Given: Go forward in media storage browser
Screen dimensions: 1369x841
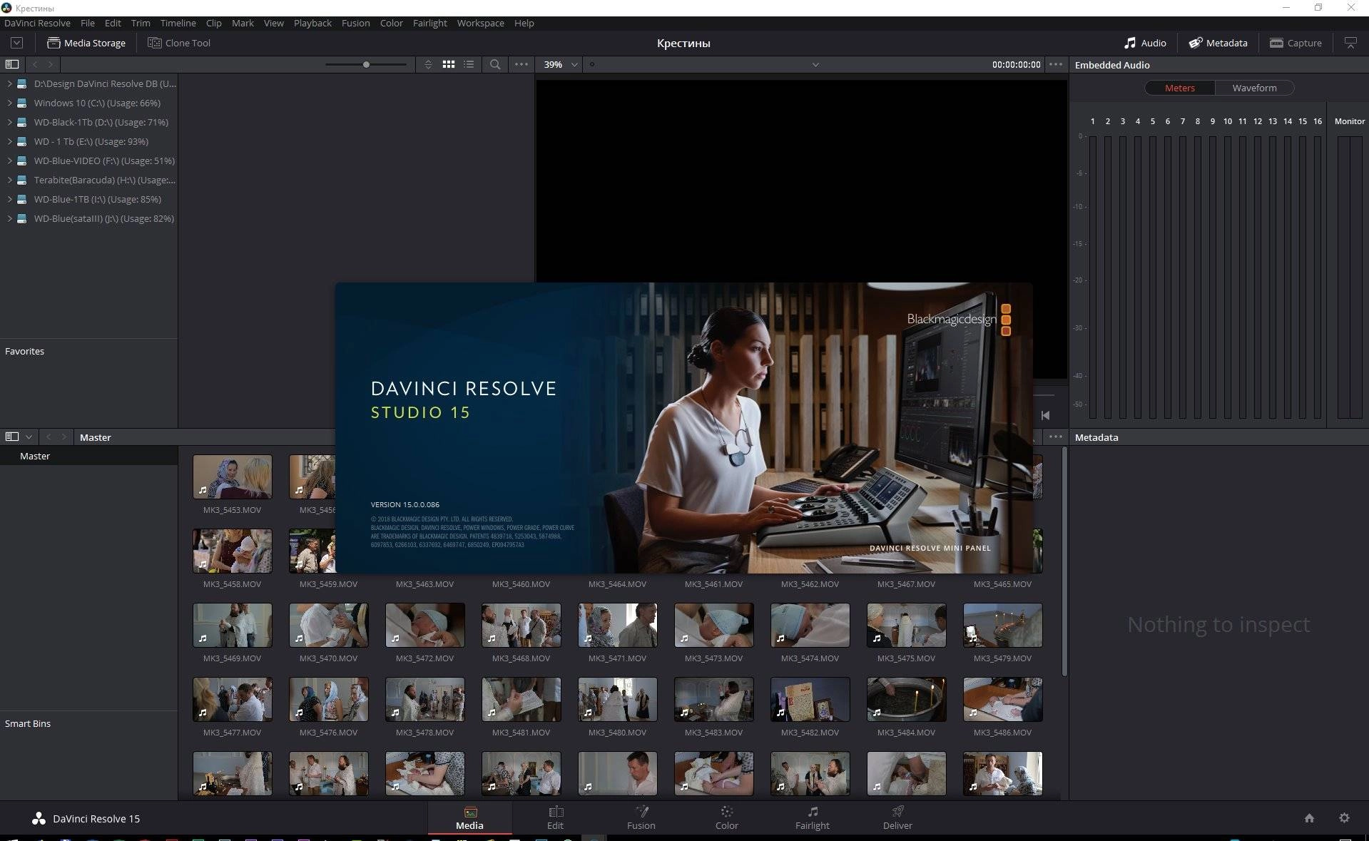Looking at the screenshot, I should pos(51,64).
